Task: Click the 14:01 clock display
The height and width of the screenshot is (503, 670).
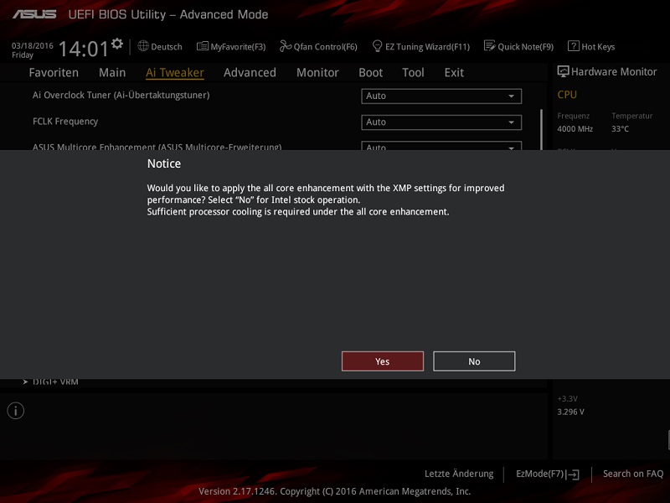Action: [84, 49]
